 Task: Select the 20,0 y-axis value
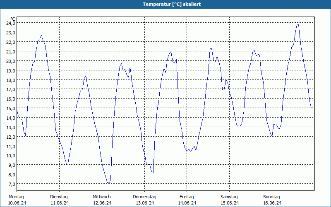pyautogui.click(x=11, y=61)
